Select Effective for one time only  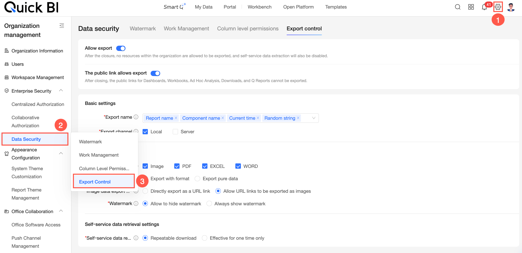click(205, 238)
